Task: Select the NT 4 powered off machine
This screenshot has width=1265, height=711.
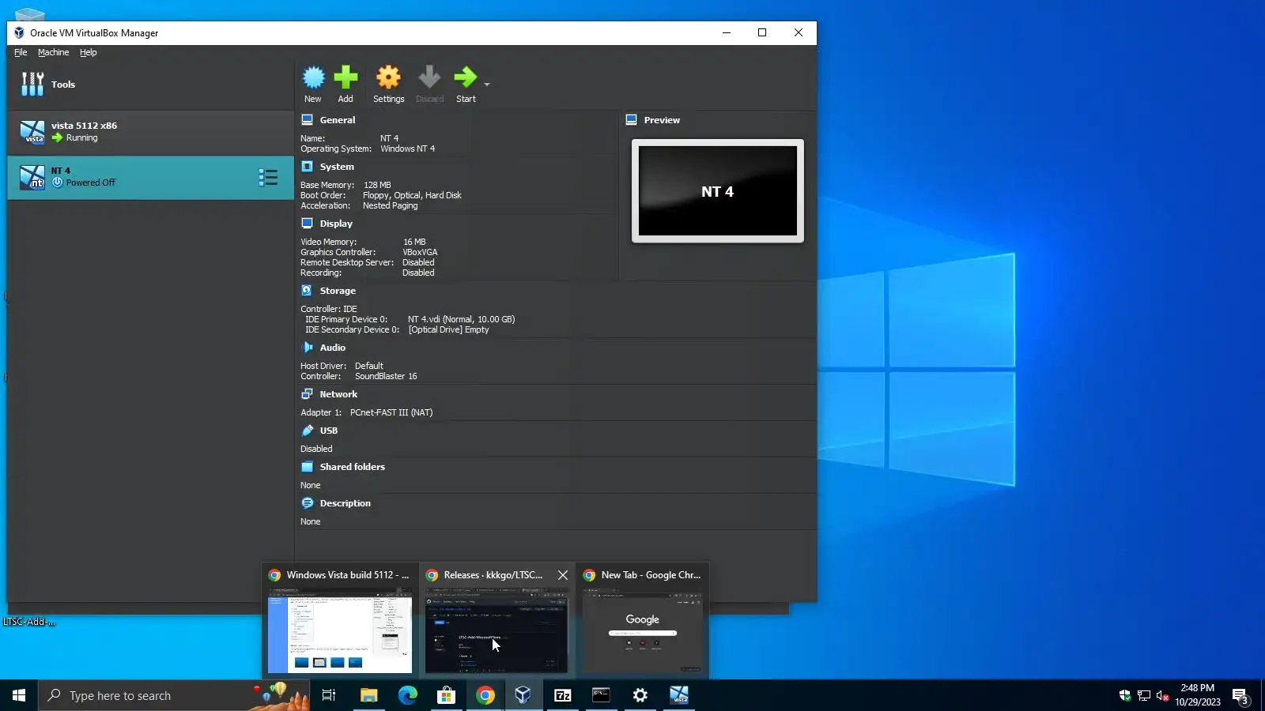Action: coord(150,178)
